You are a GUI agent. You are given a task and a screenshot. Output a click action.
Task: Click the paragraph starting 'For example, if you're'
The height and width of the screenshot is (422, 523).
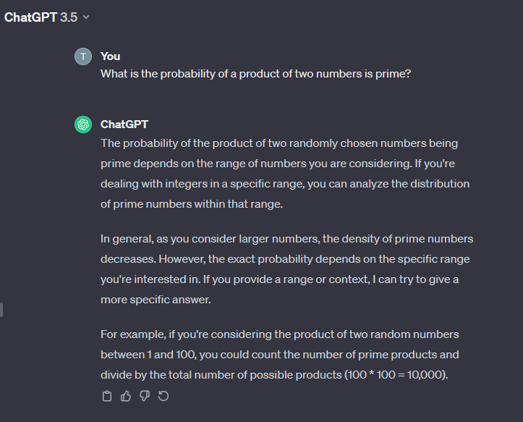tap(280, 355)
